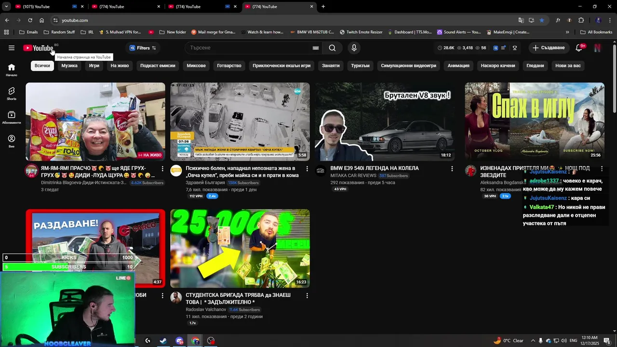
Task: Open the notifications bell
Action: coord(579,48)
